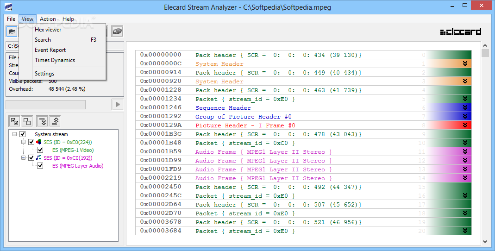Expand Audio Frame chevron at 0x00001D99

pos(465,161)
